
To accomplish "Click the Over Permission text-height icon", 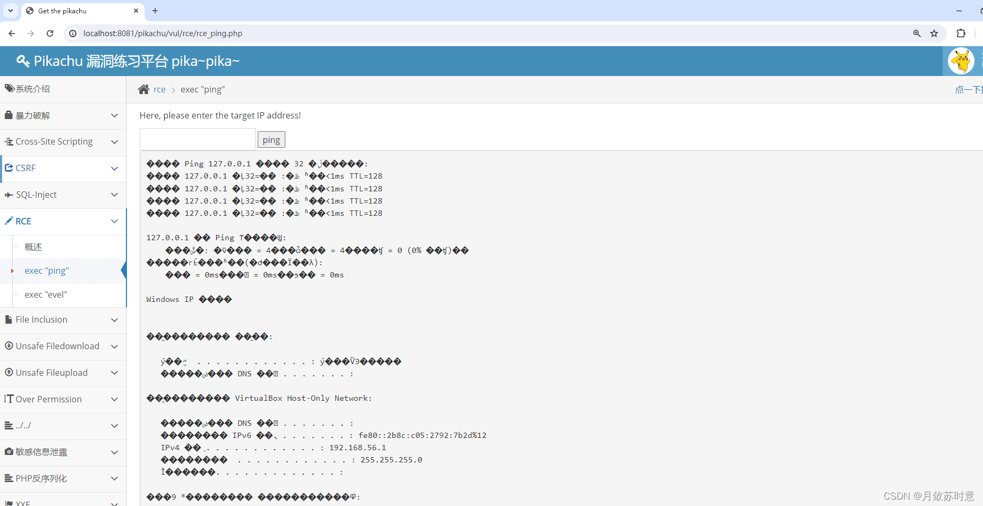I will point(9,399).
